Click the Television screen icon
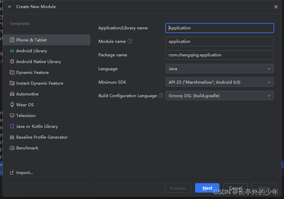Image resolution: width=284 pixels, height=199 pixels. (12, 115)
